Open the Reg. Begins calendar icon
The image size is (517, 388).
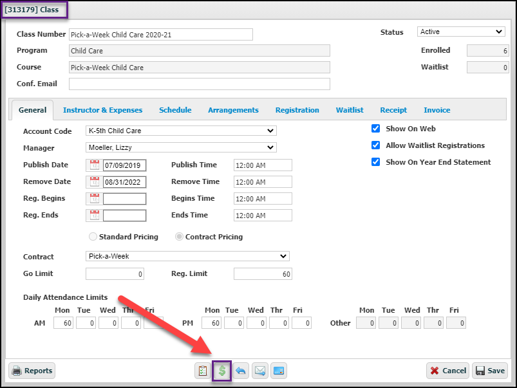94,199
